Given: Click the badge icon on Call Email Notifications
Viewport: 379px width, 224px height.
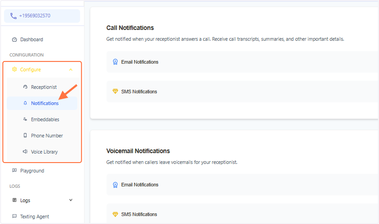Looking at the screenshot, I should coord(115,62).
